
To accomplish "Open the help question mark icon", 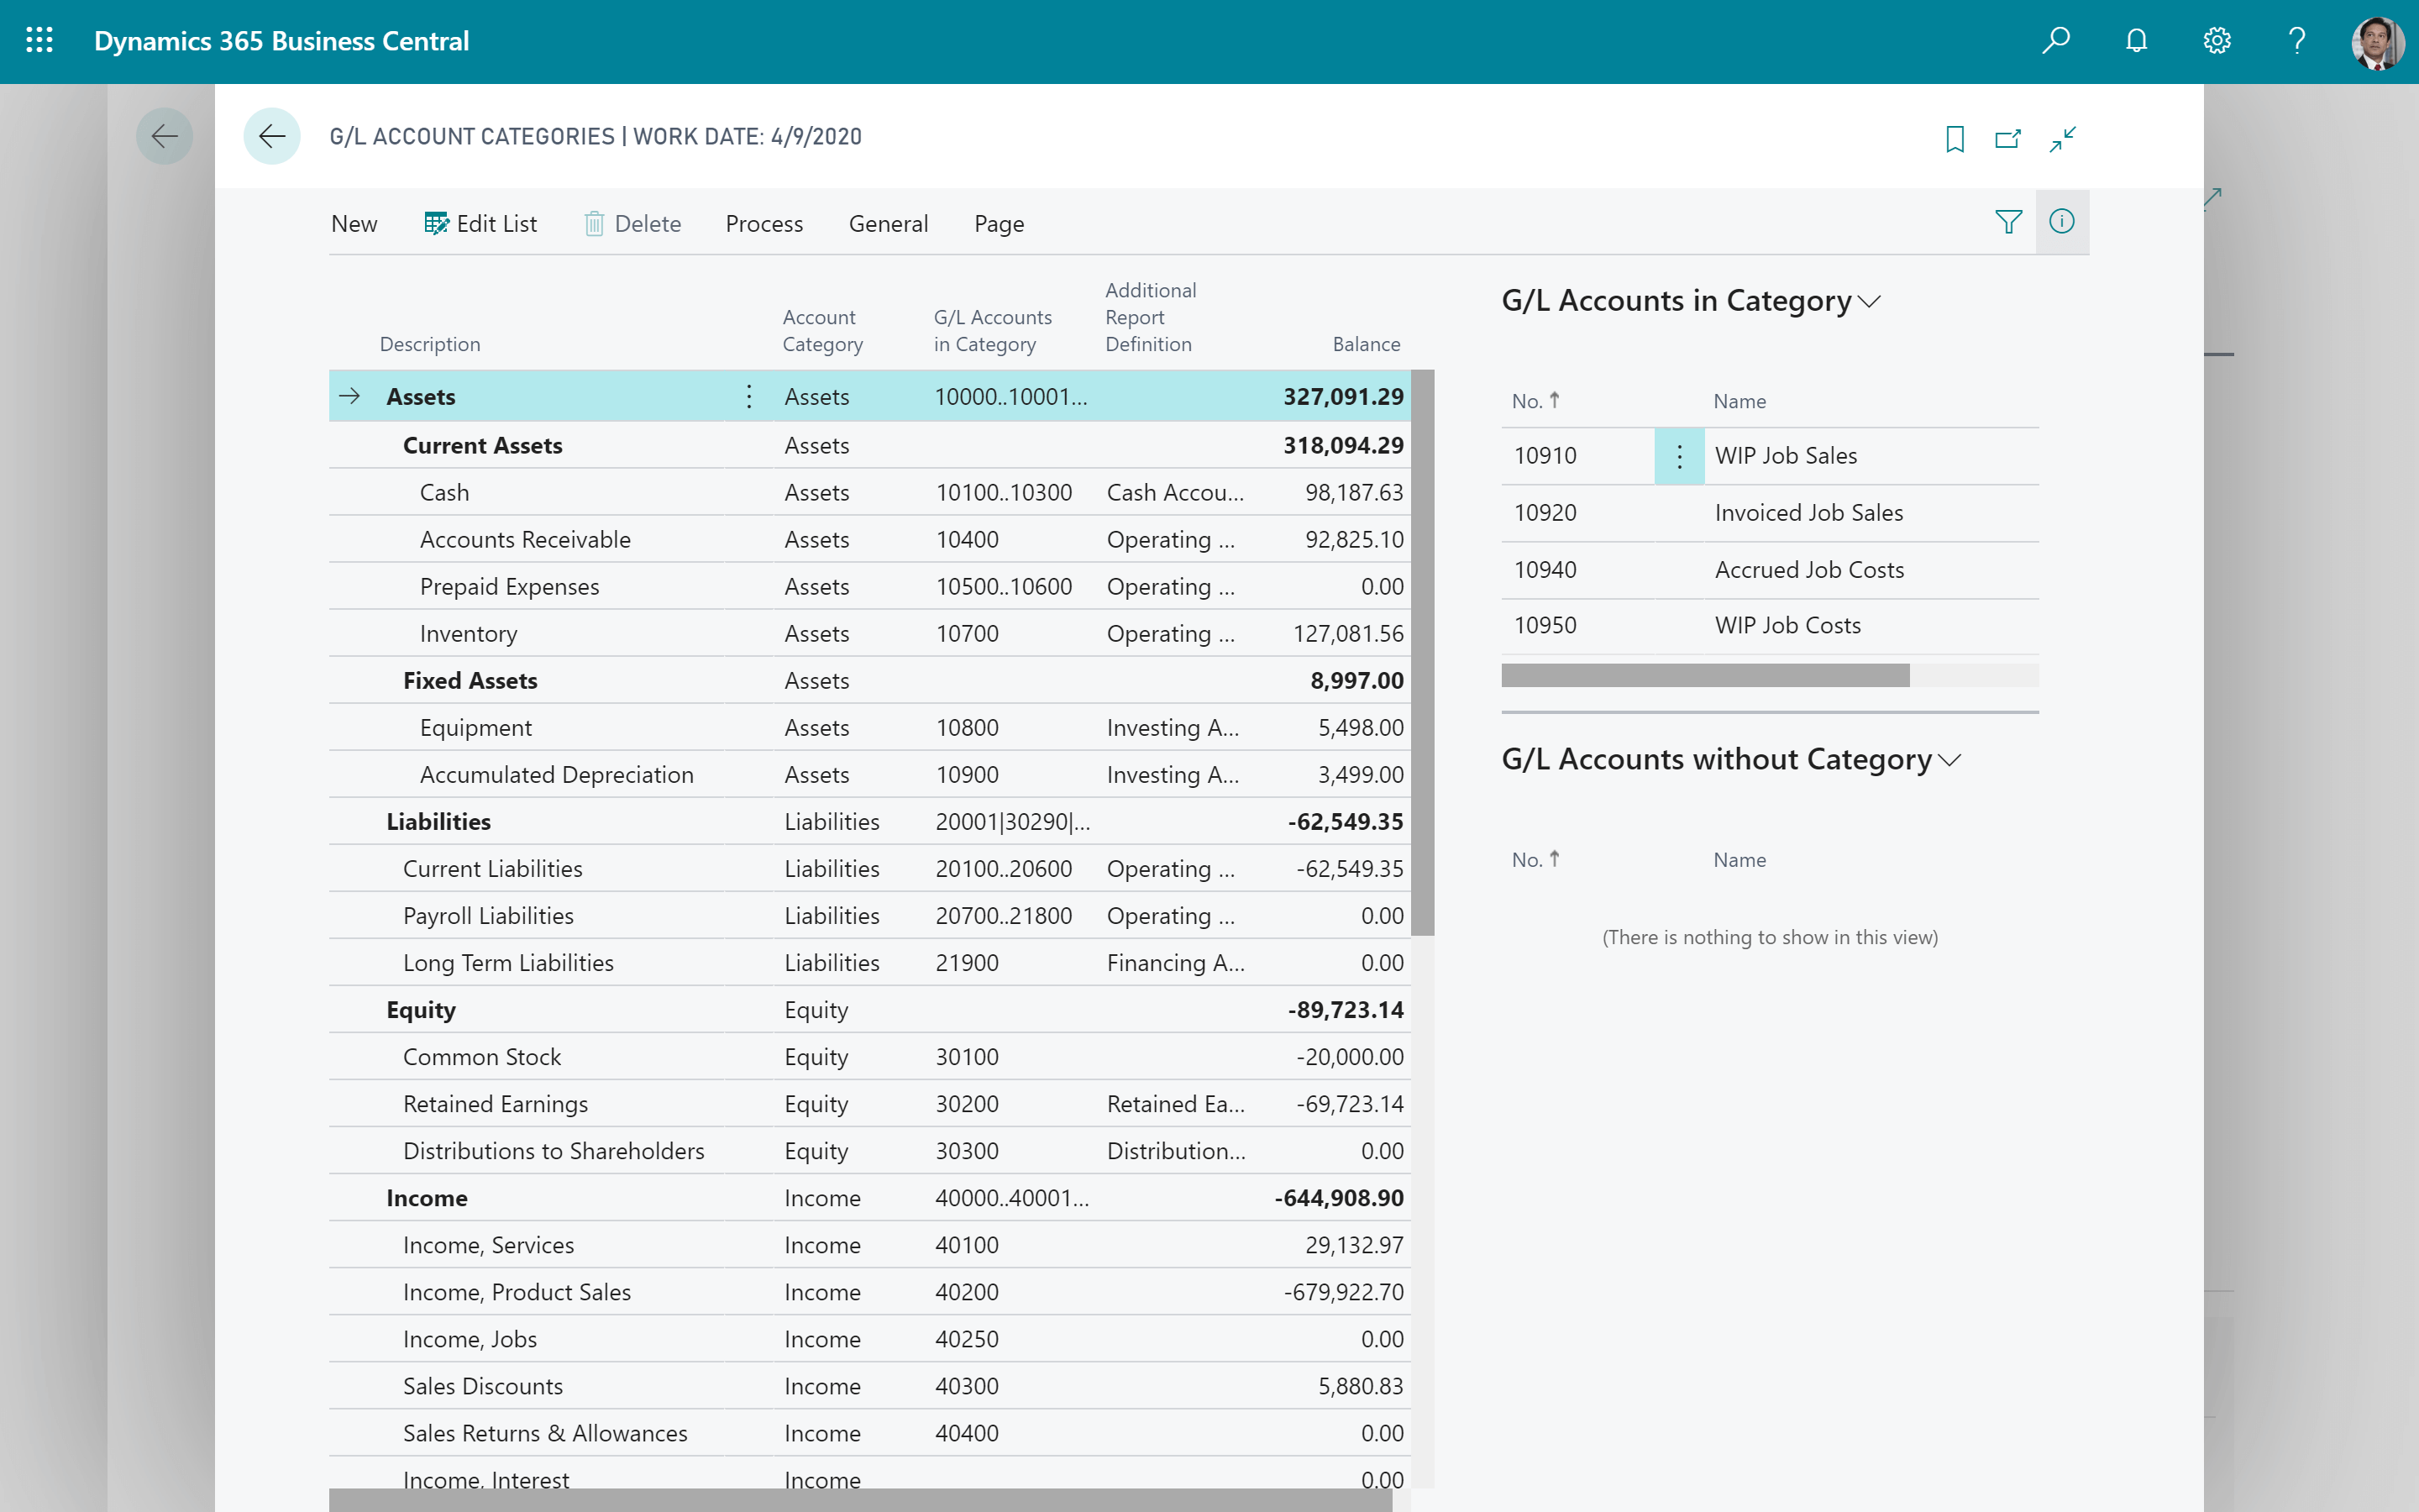I will 2296,41.
